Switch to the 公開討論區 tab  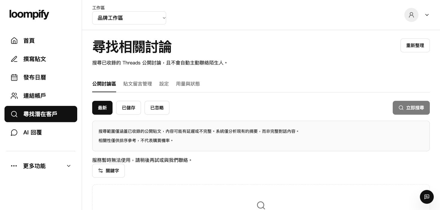[x=104, y=84]
